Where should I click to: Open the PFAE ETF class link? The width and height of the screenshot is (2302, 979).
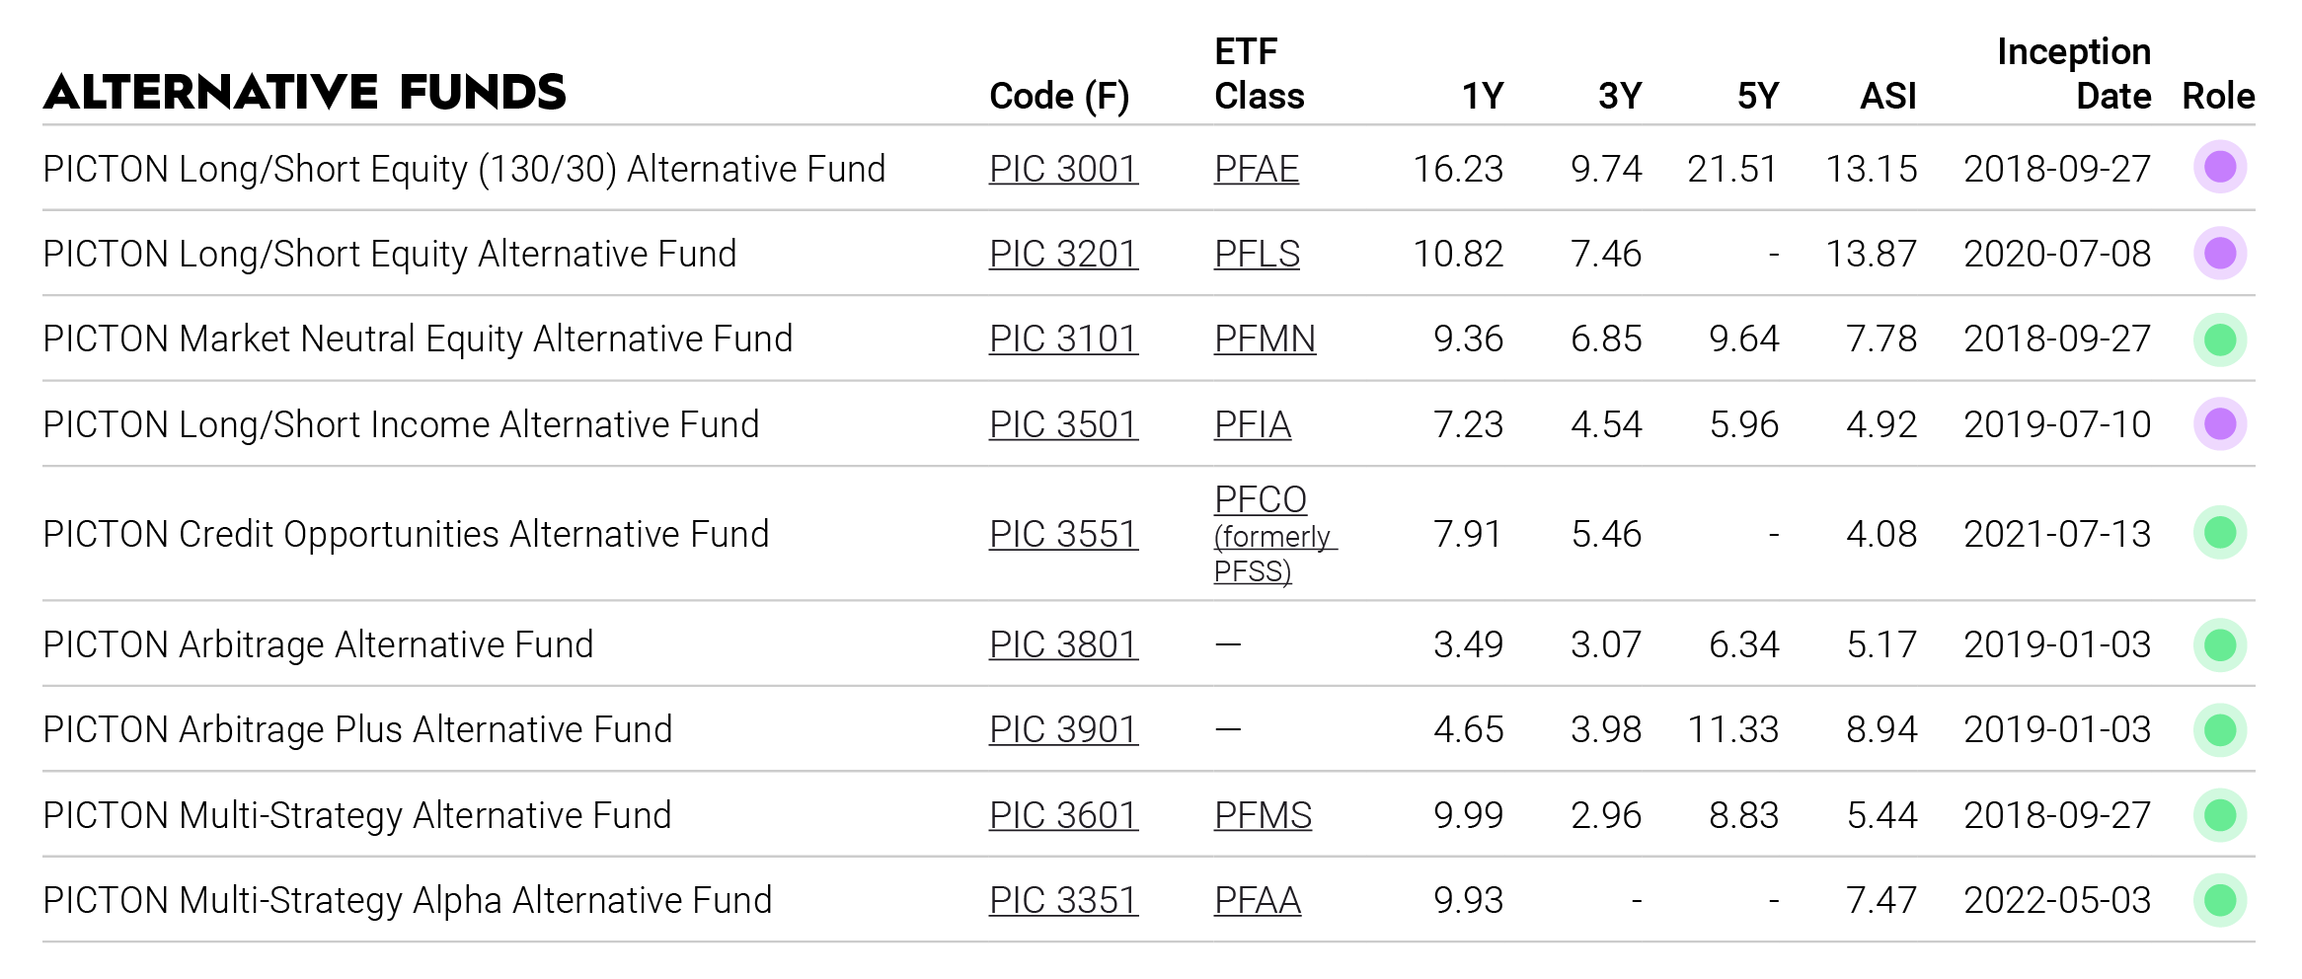1256,169
